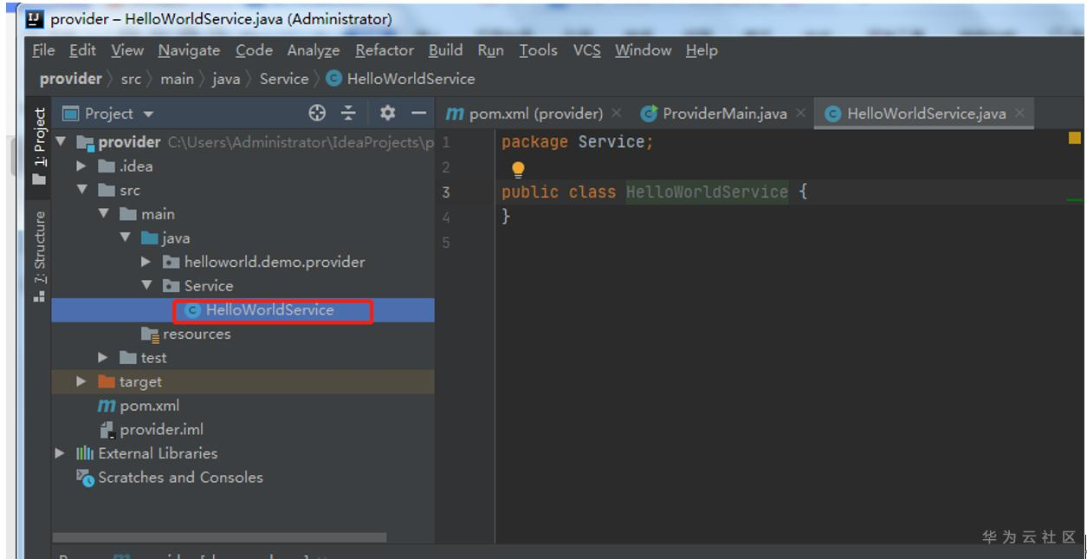Image resolution: width=1087 pixels, height=559 pixels.
Task: Open the Refactor menu
Action: 385,50
